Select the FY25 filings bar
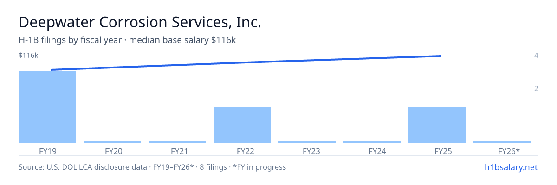Viewport: 557px width, 185px height. tap(437, 125)
